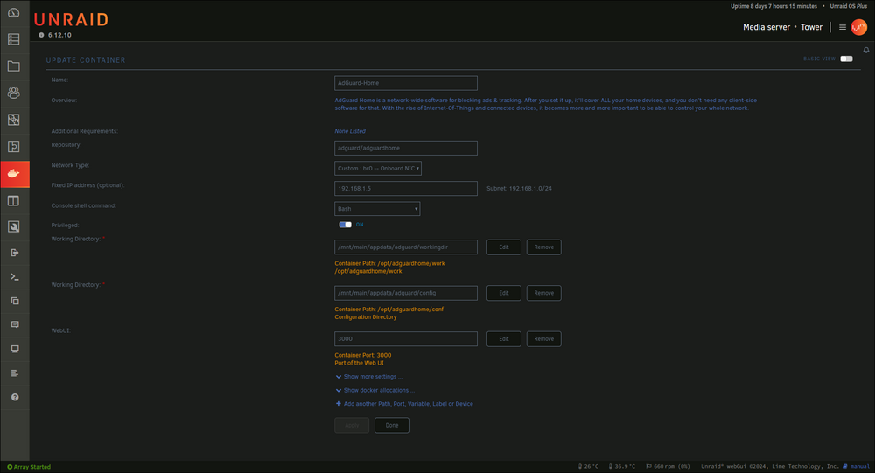Click the notification bell icon
This screenshot has width=875, height=473.
[x=866, y=50]
